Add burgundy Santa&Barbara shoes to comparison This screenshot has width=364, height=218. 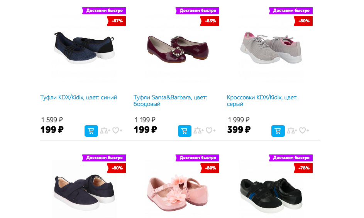tap(198, 131)
